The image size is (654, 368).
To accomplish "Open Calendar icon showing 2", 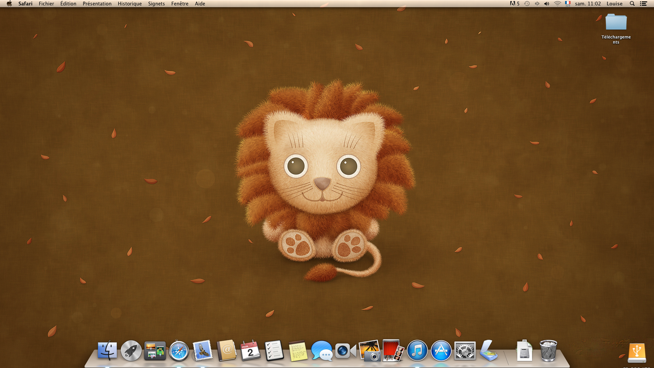I will 250,351.
